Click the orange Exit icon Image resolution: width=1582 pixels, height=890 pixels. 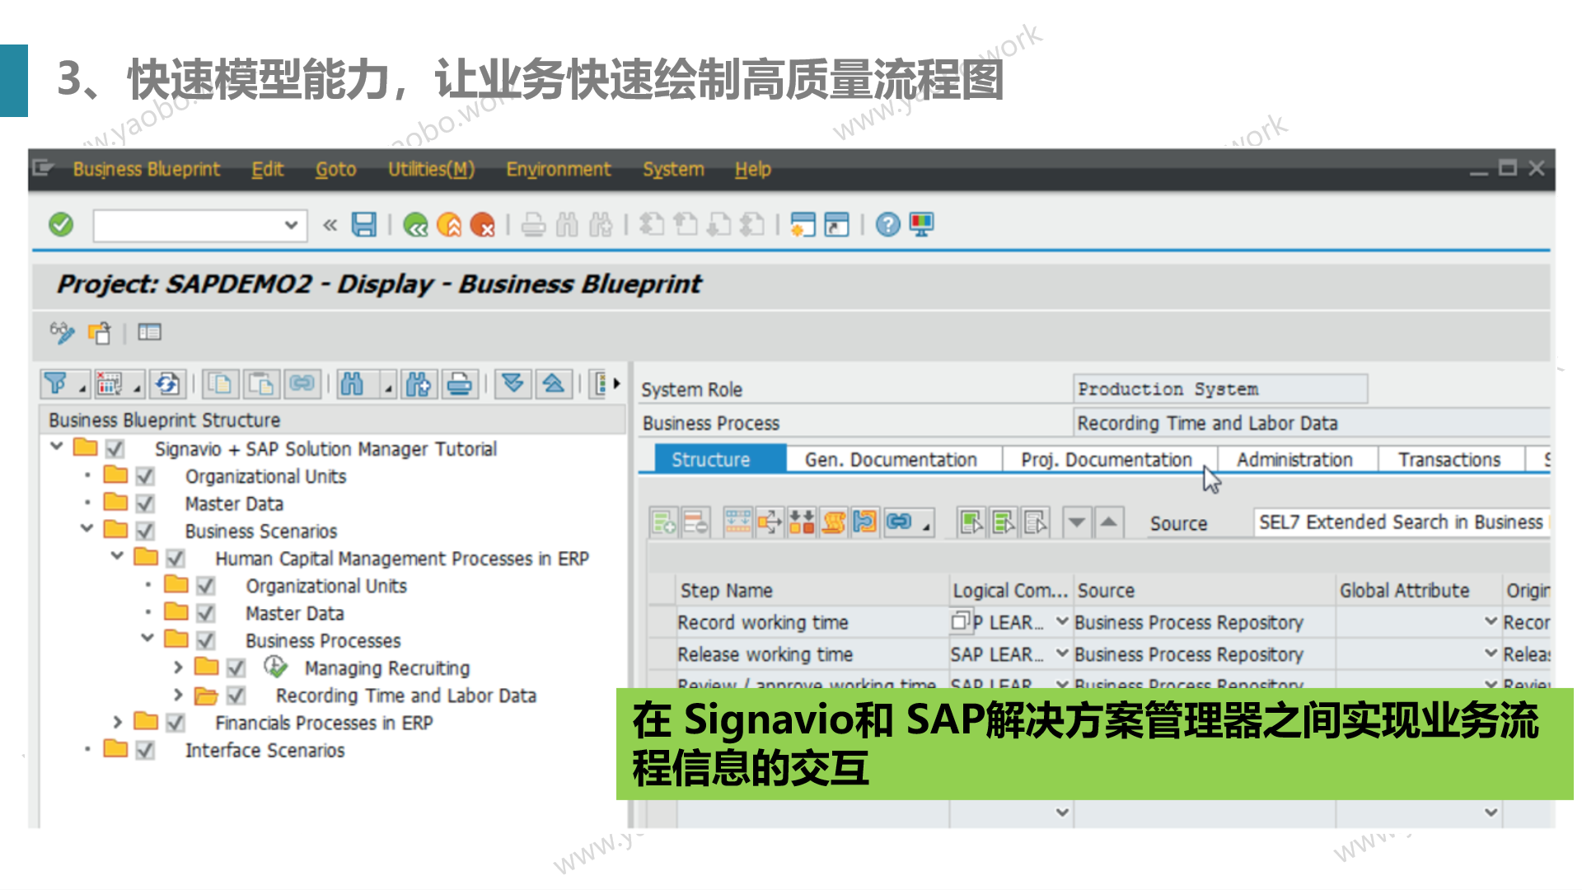click(449, 224)
